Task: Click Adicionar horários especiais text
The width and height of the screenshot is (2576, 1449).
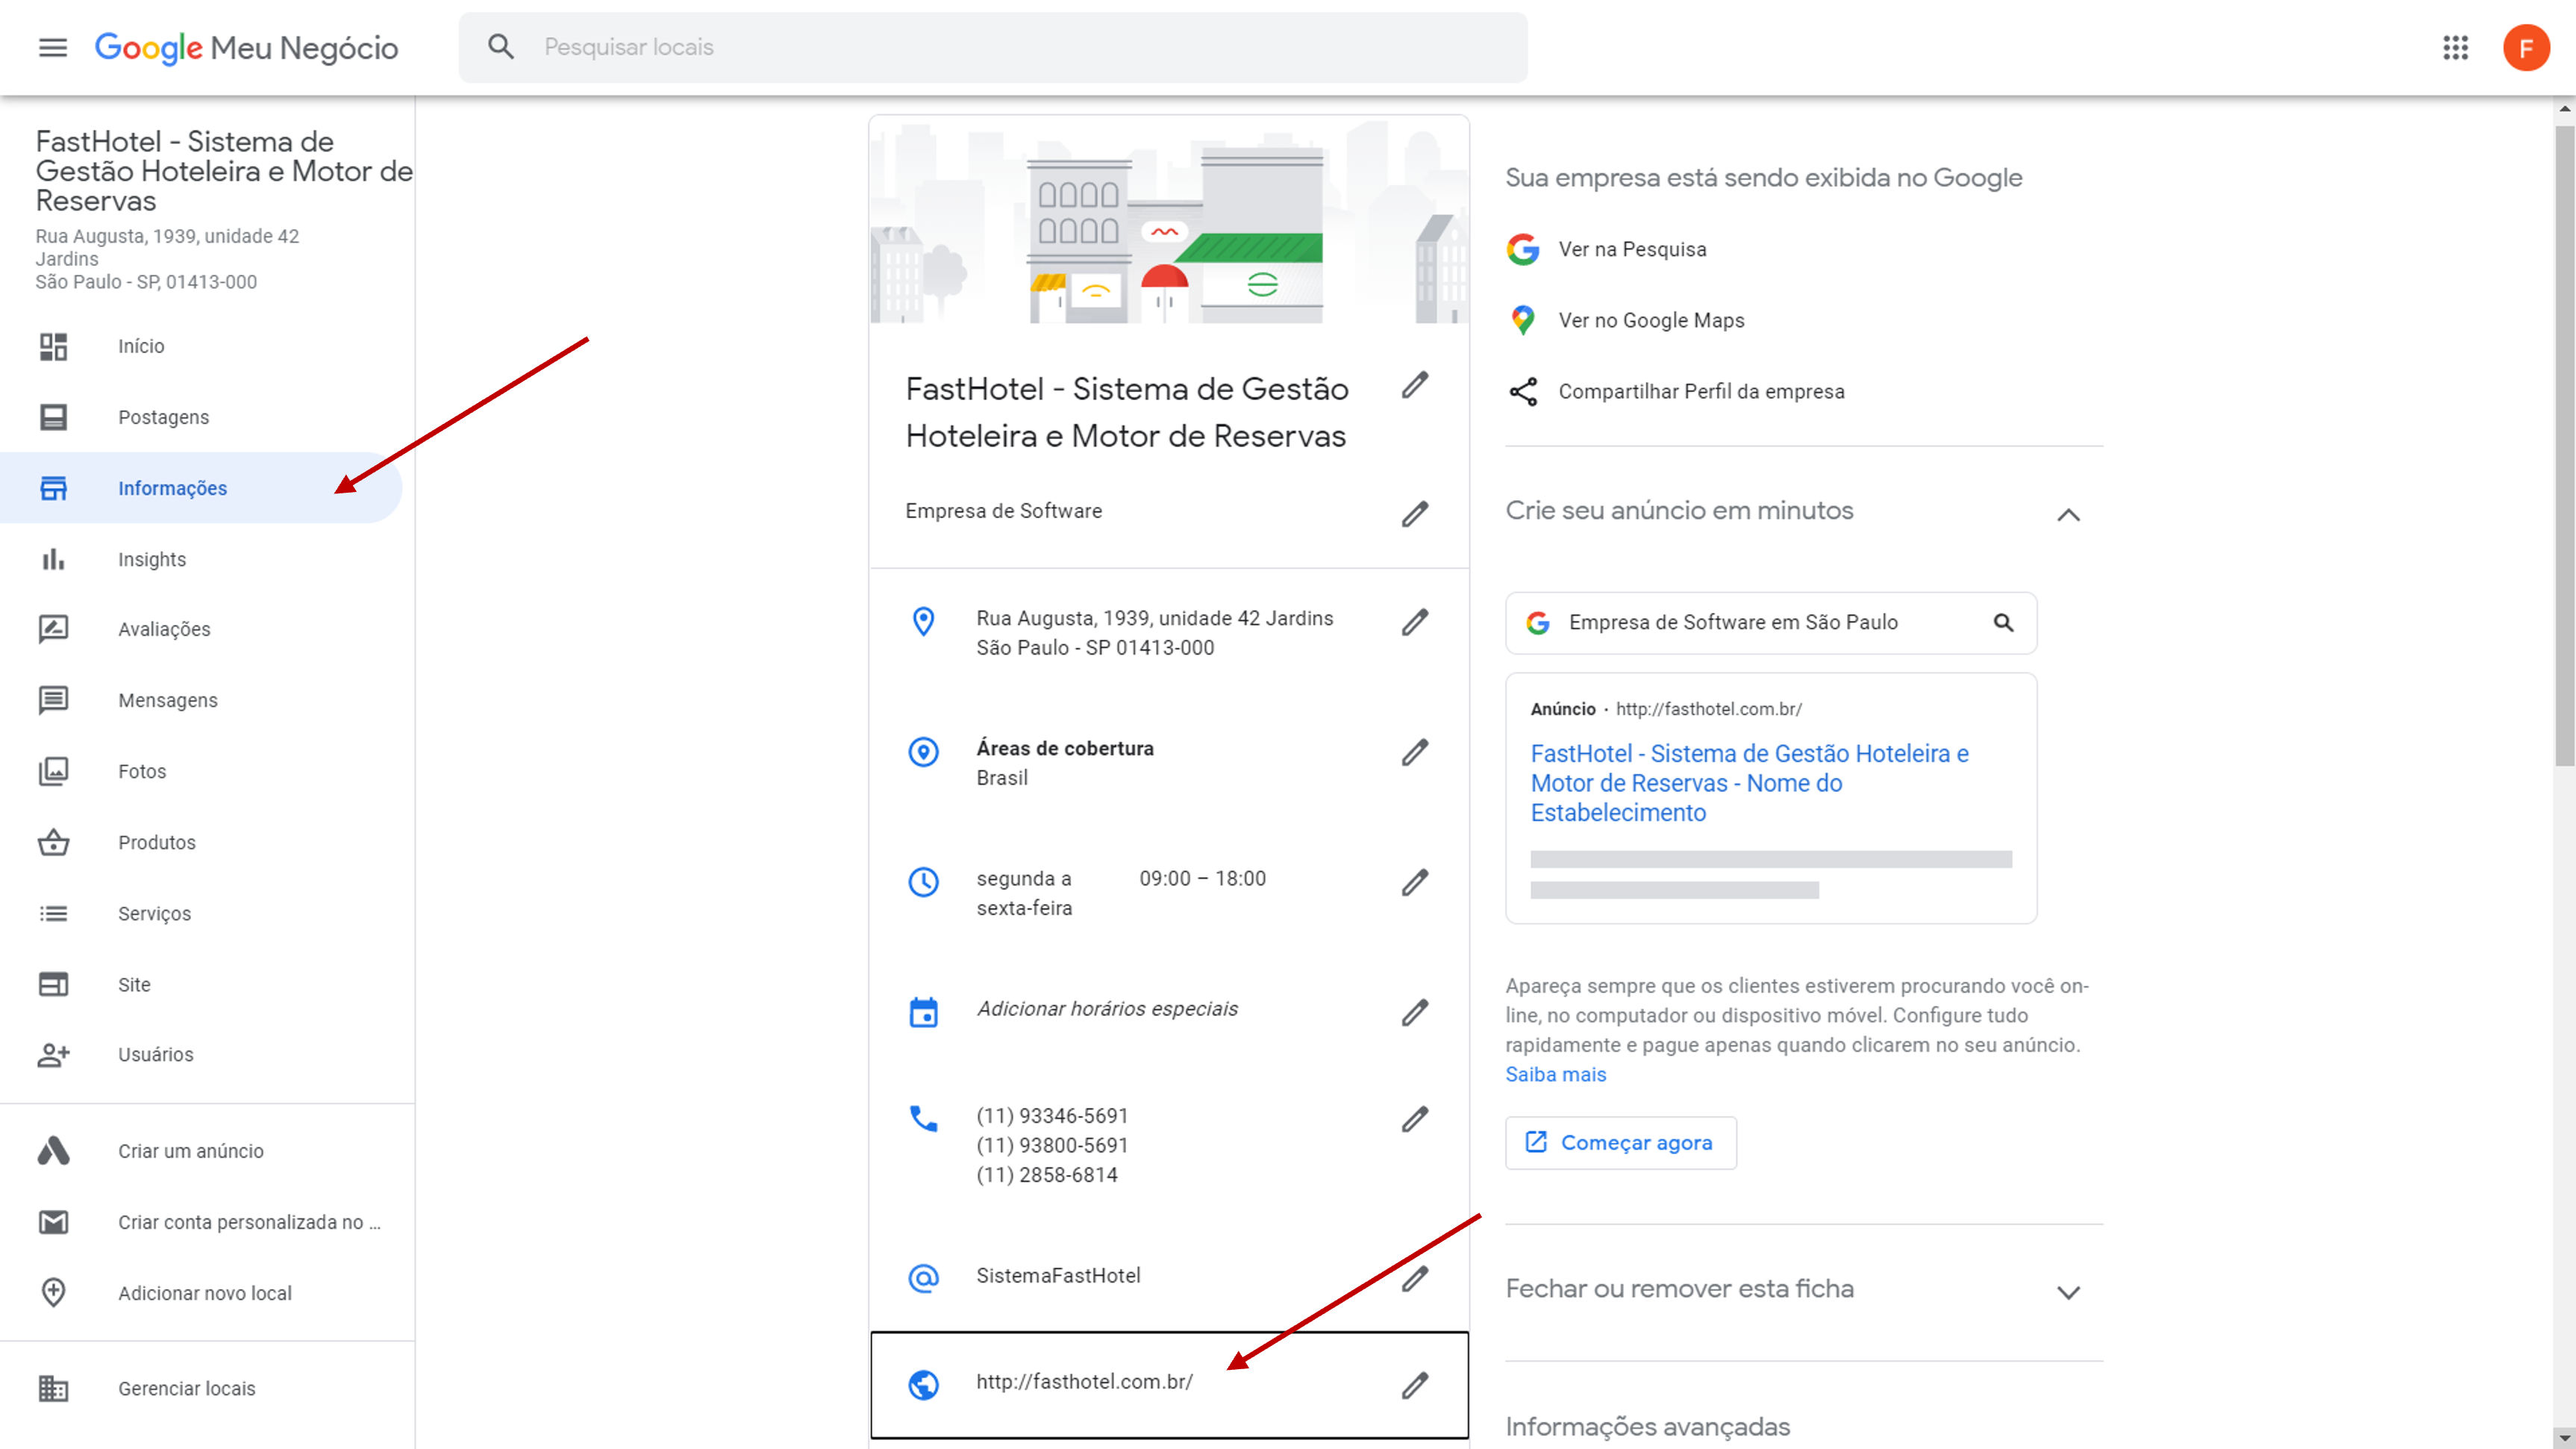Action: click(1107, 1009)
